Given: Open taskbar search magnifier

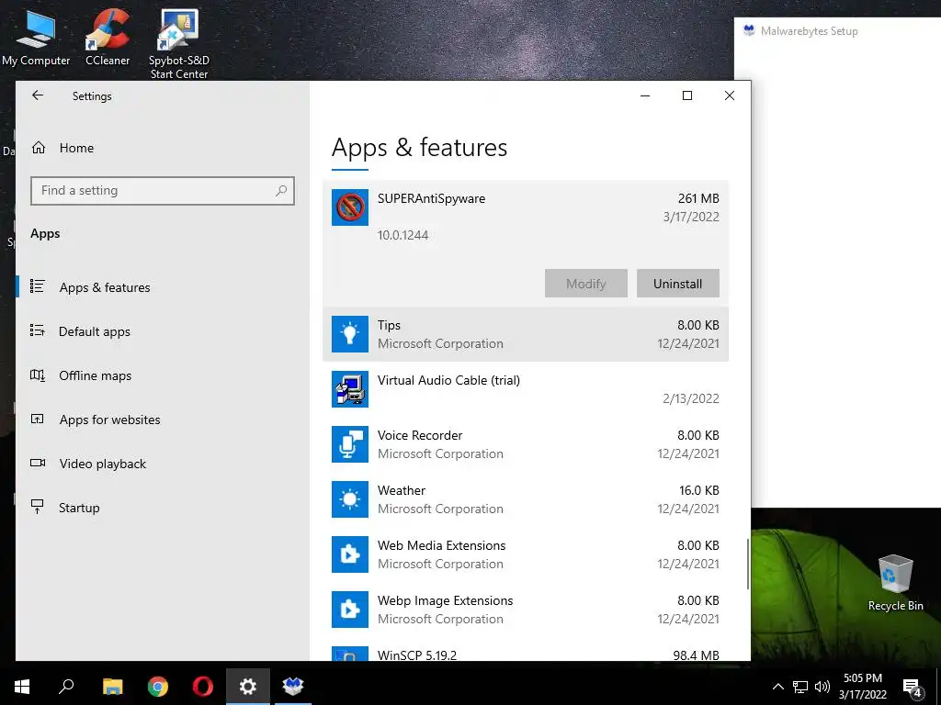Looking at the screenshot, I should point(66,687).
